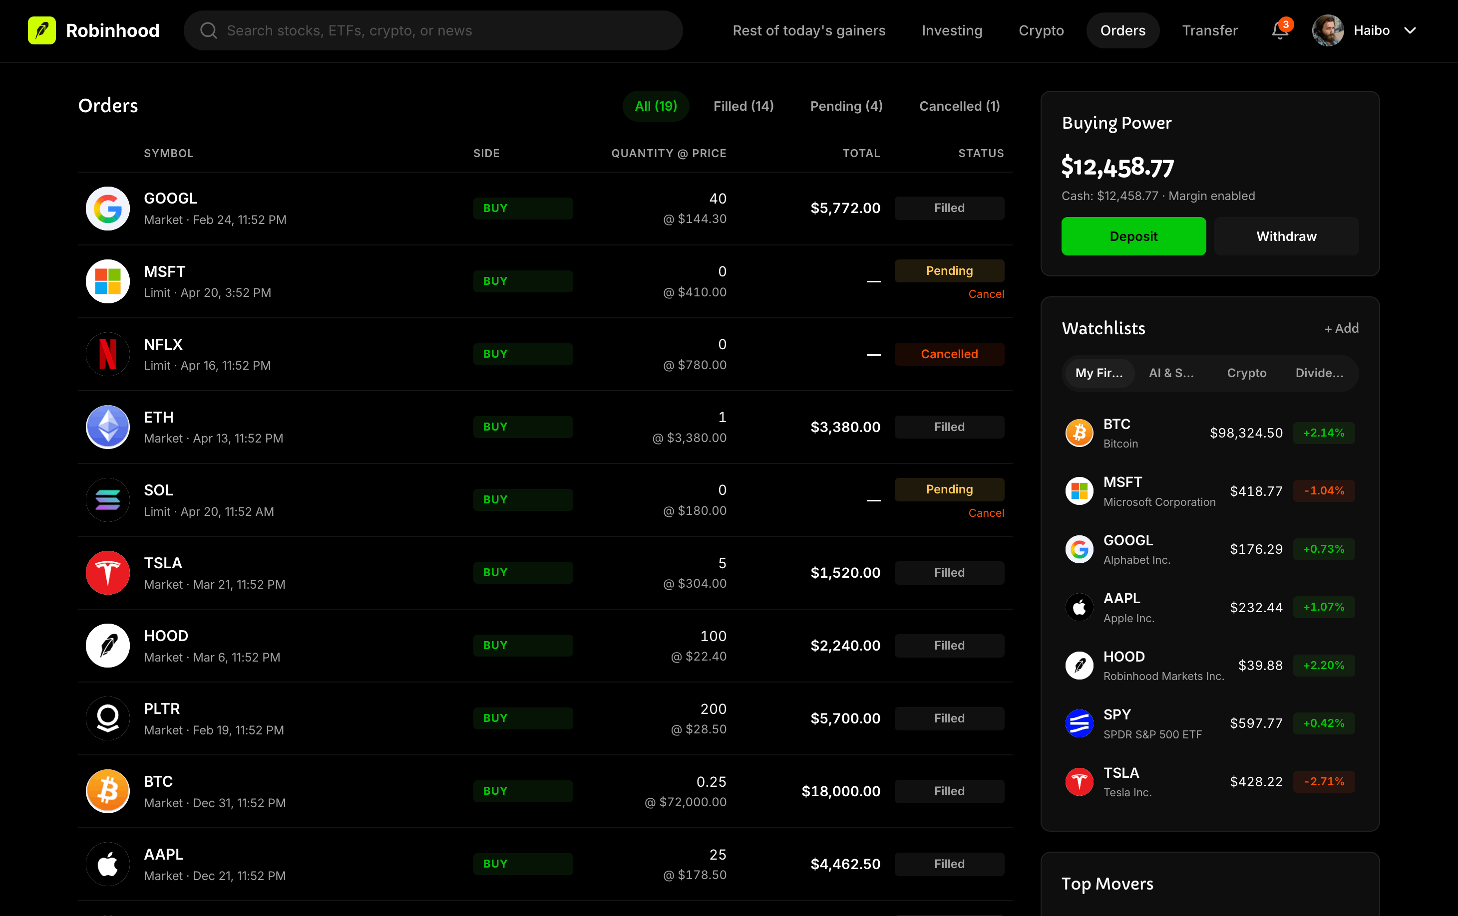Click the SYMBOL column header
The width and height of the screenshot is (1458, 916).
(168, 154)
